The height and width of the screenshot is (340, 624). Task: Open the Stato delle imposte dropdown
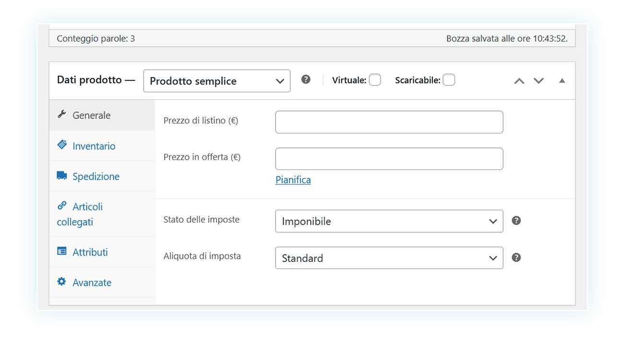tap(389, 221)
